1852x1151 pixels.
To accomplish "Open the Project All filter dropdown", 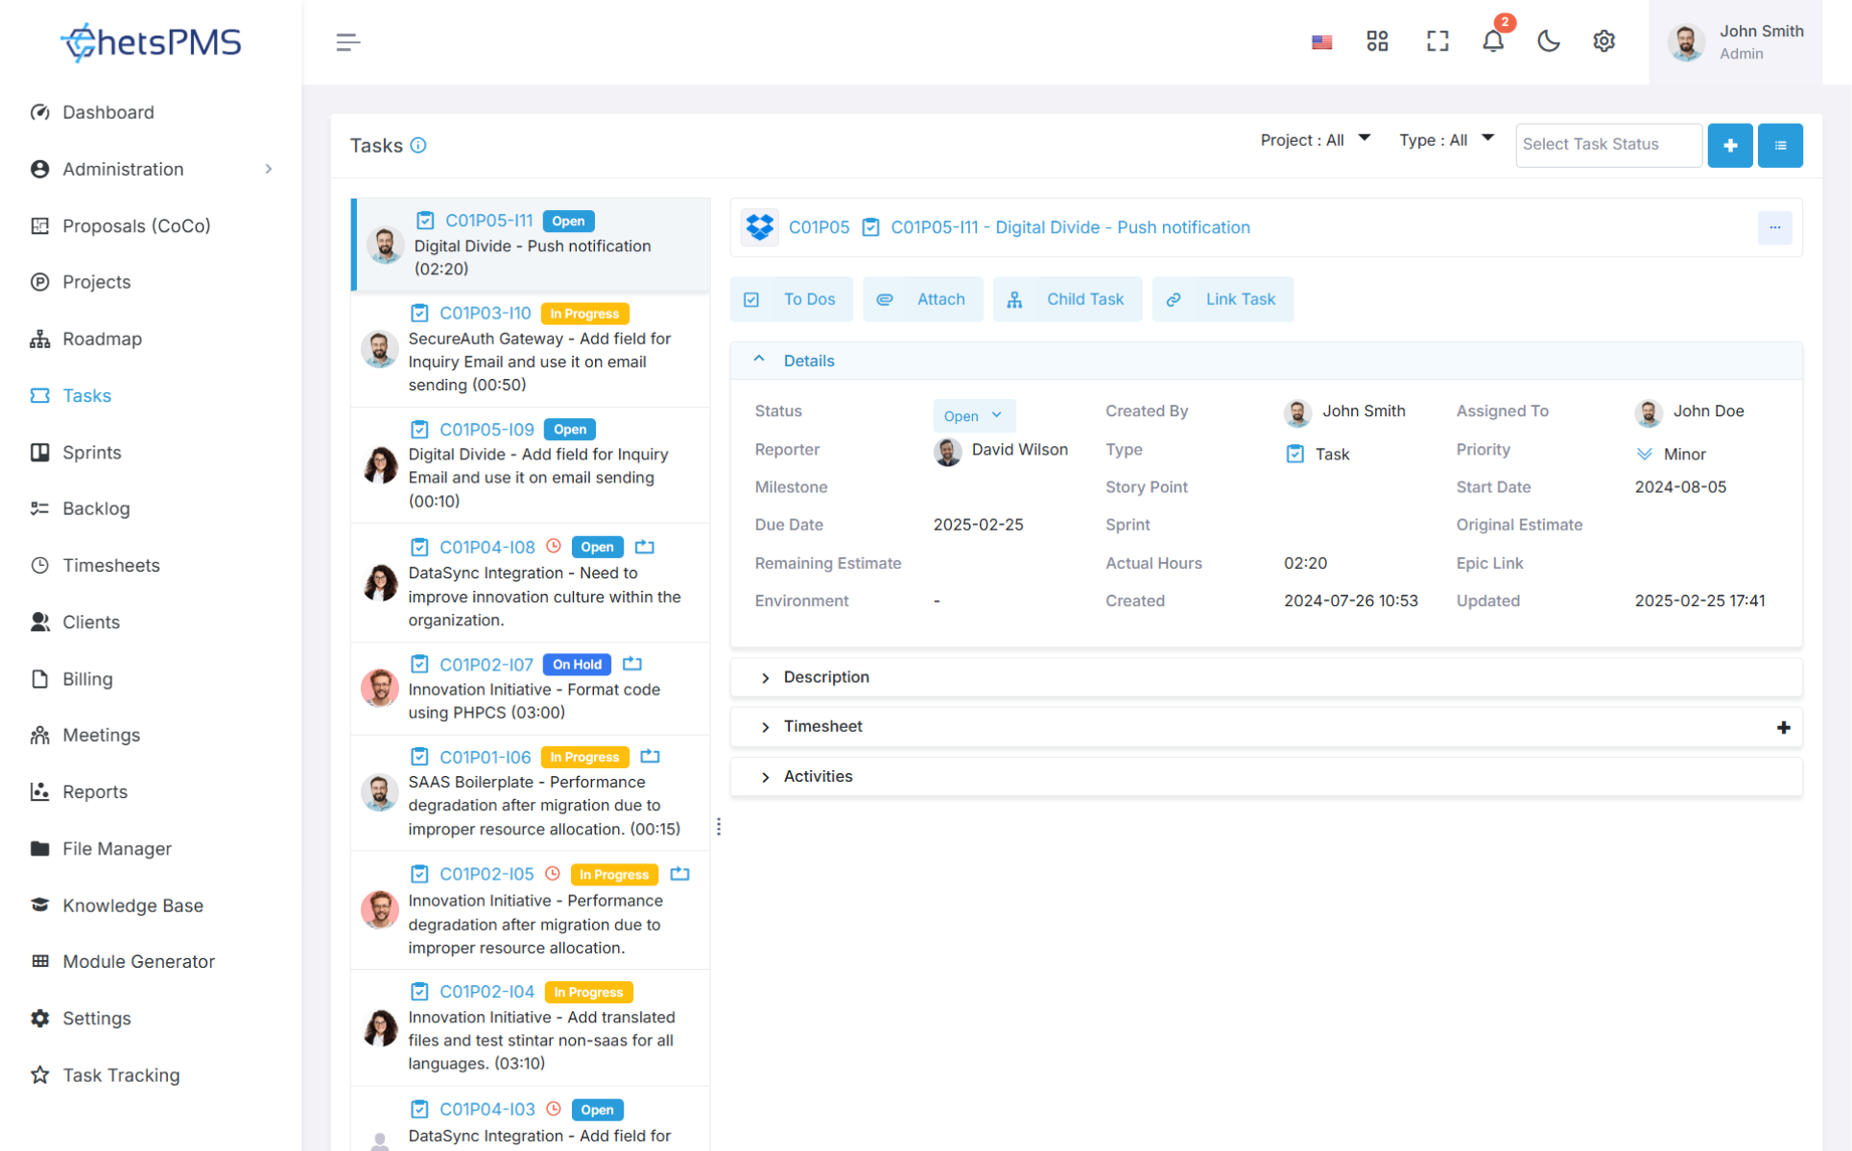I will tap(1315, 140).
